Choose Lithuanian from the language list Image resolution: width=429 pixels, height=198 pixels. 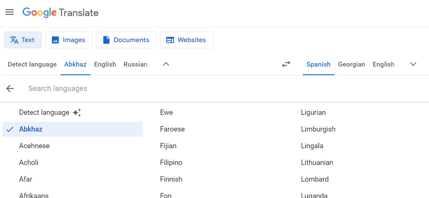click(317, 162)
